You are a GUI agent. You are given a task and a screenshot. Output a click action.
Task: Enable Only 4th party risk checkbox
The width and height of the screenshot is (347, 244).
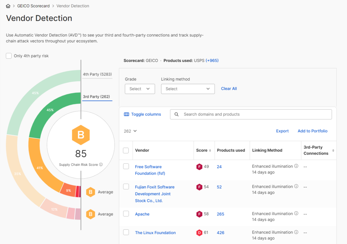pyautogui.click(x=8, y=56)
